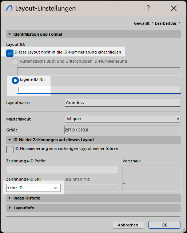The height and width of the screenshot is (233, 187).
Task: Close the Layout-Einstellungen dialog with X
Action: point(174,8)
